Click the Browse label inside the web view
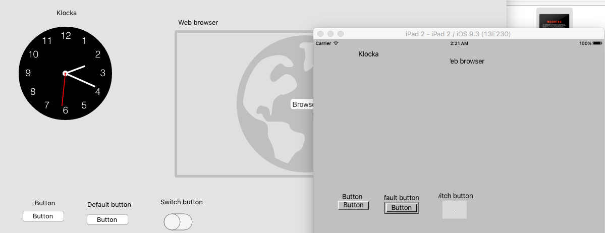Viewport: 605px width, 233px height. coord(302,104)
